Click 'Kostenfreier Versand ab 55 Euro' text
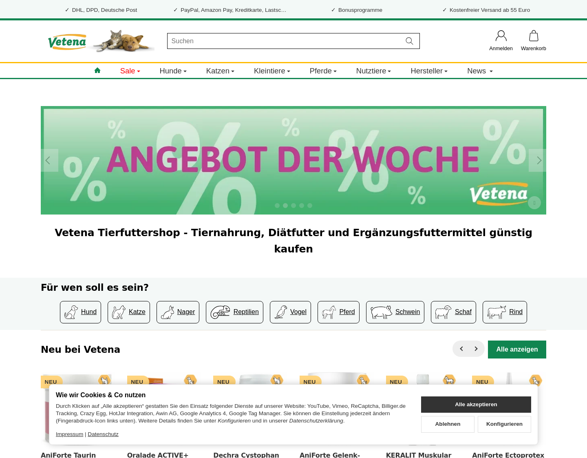587x458 pixels. tap(490, 10)
